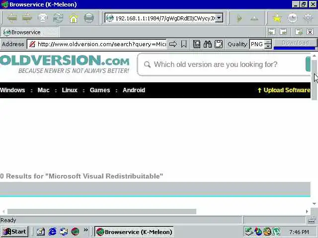The height and width of the screenshot is (238, 318).
Task: Close current tab via tab-bar X icon
Action: coord(310,32)
